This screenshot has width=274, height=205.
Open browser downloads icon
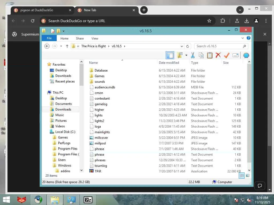click(246, 21)
